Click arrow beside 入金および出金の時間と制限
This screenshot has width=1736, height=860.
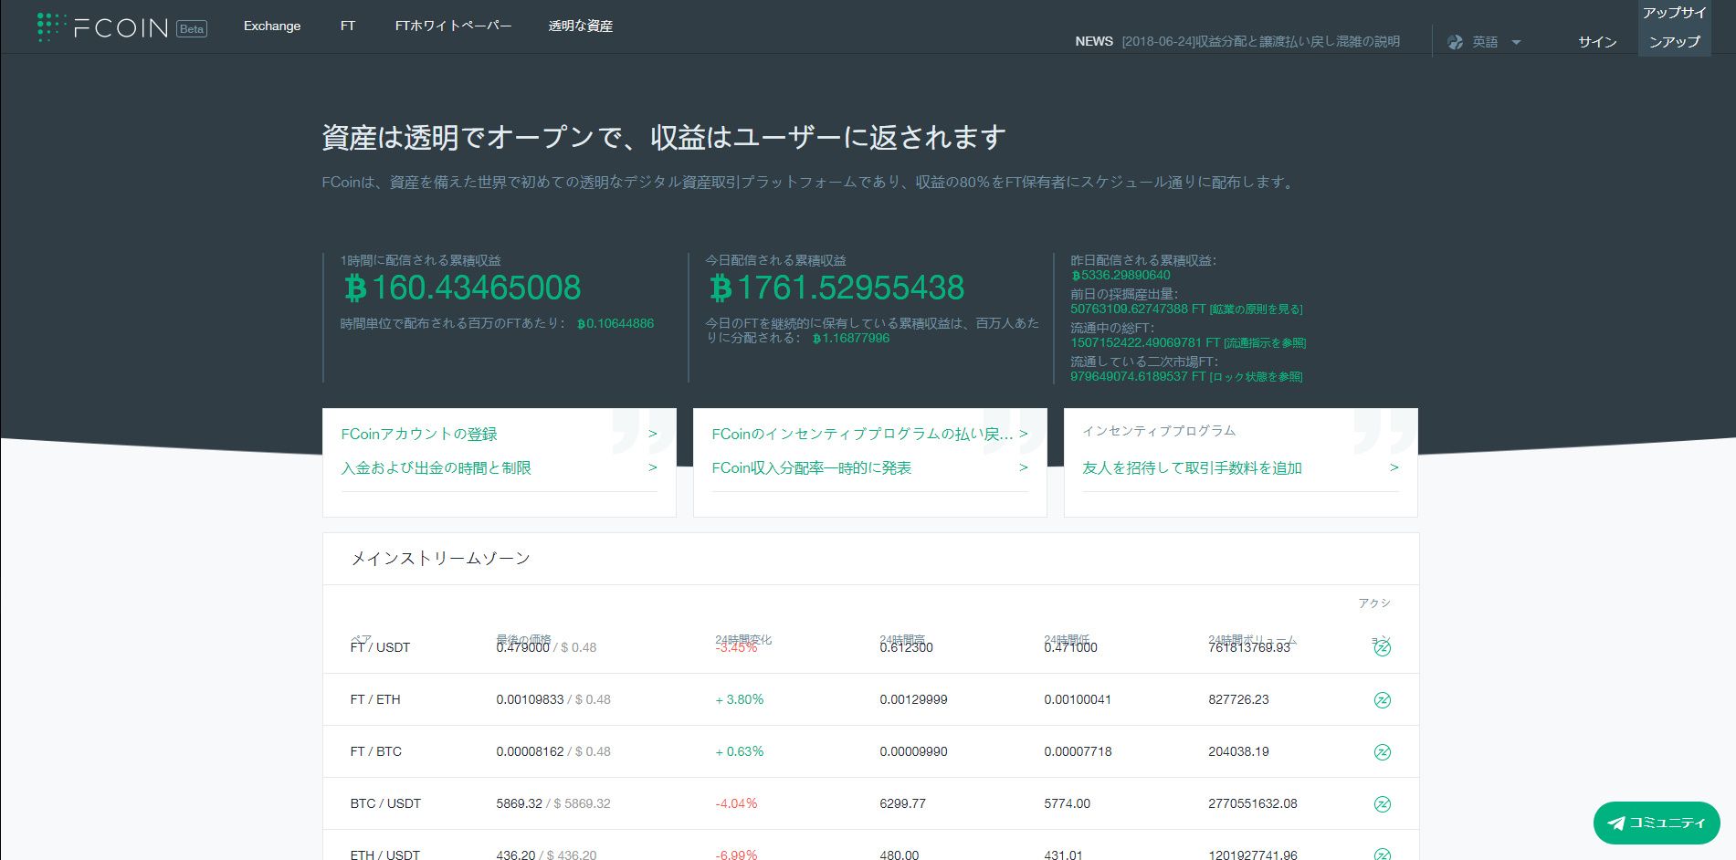pyautogui.click(x=653, y=467)
